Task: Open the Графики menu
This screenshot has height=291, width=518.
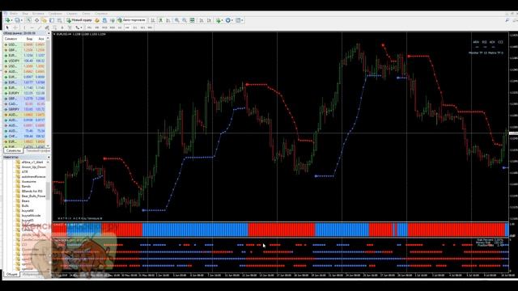Action: click(55, 14)
